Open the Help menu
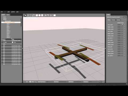The height and width of the screenshot is (96, 128). [17, 12]
